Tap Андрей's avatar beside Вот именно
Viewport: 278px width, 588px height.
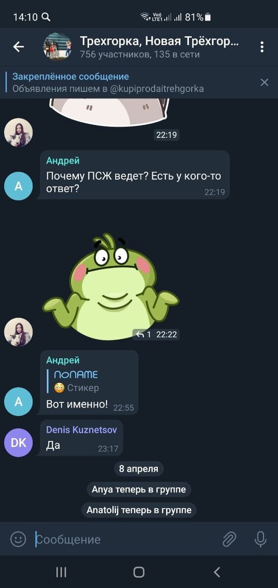(x=19, y=401)
